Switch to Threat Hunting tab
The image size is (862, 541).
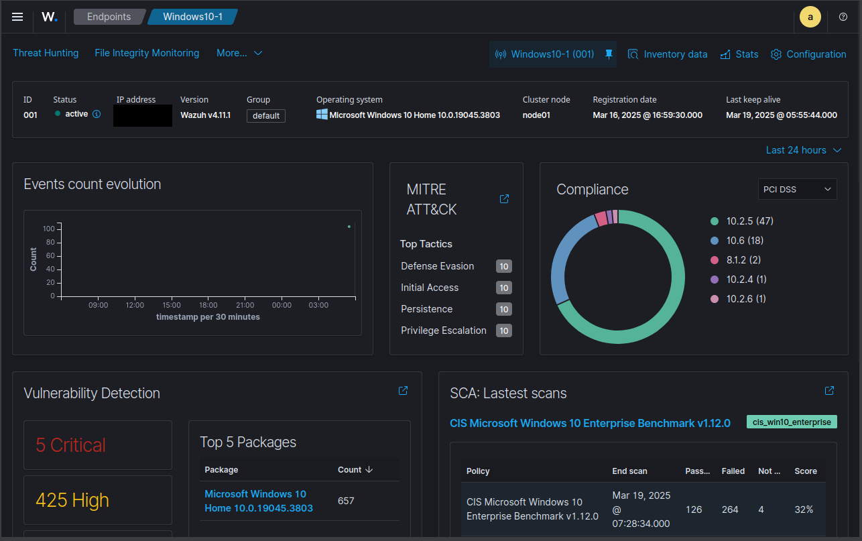click(46, 53)
